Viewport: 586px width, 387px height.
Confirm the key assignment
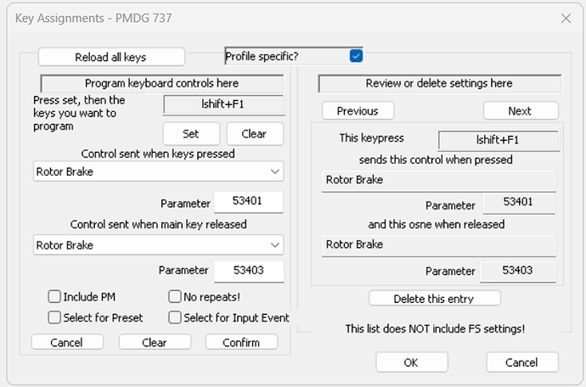tap(241, 342)
